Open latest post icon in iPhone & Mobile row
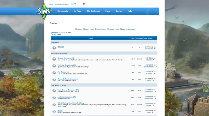 [153, 80]
